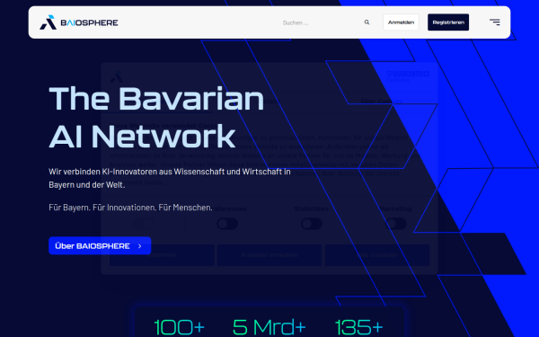The image size is (539, 337).
Task: Click the Anmelden button
Action: point(401,22)
